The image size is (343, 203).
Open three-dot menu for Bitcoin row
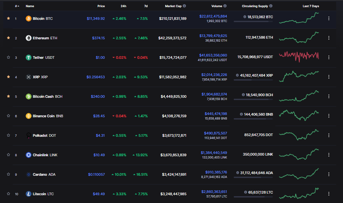click(x=329, y=19)
